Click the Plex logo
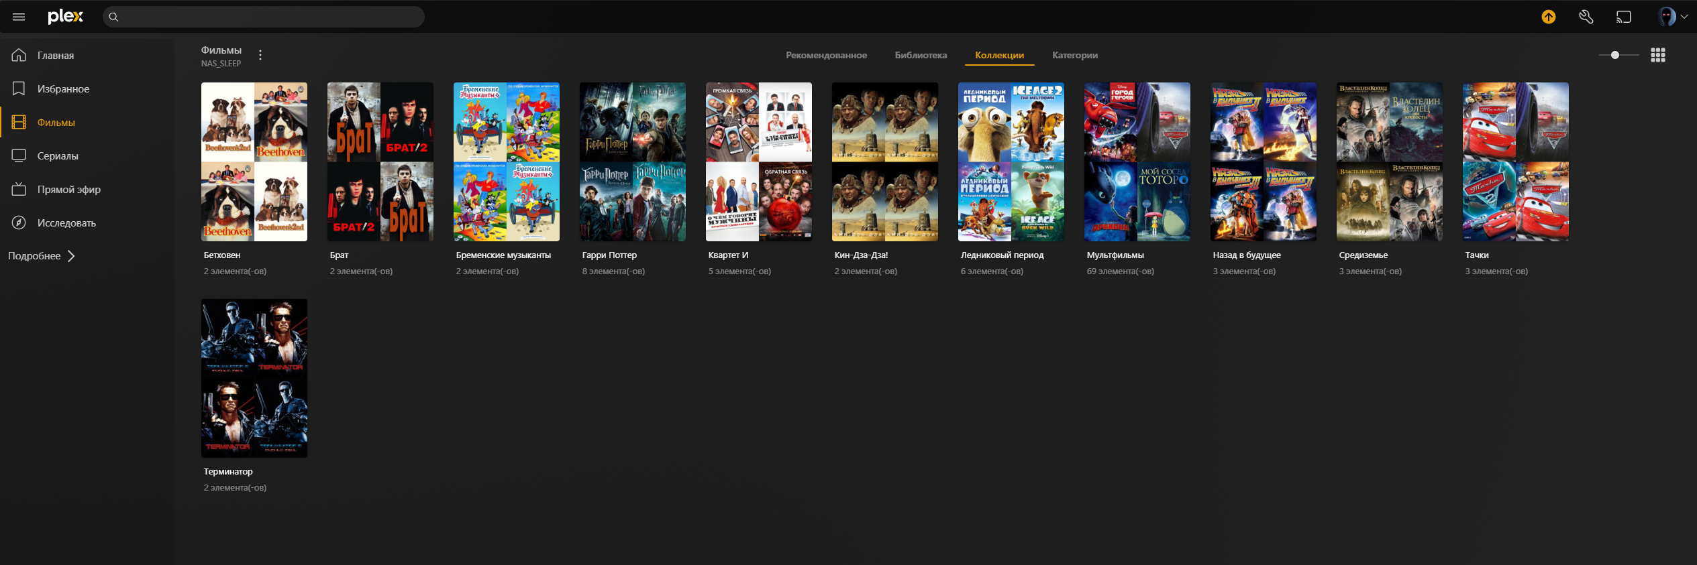The height and width of the screenshot is (565, 1697). tap(66, 17)
